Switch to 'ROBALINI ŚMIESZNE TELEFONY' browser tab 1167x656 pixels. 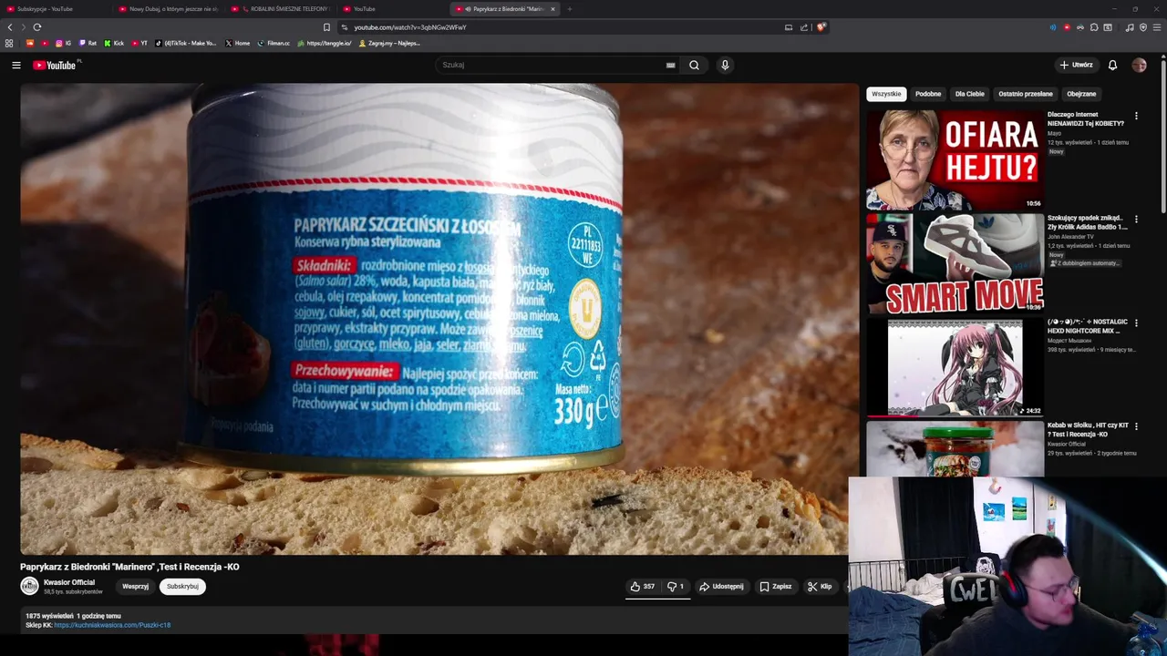(281, 9)
